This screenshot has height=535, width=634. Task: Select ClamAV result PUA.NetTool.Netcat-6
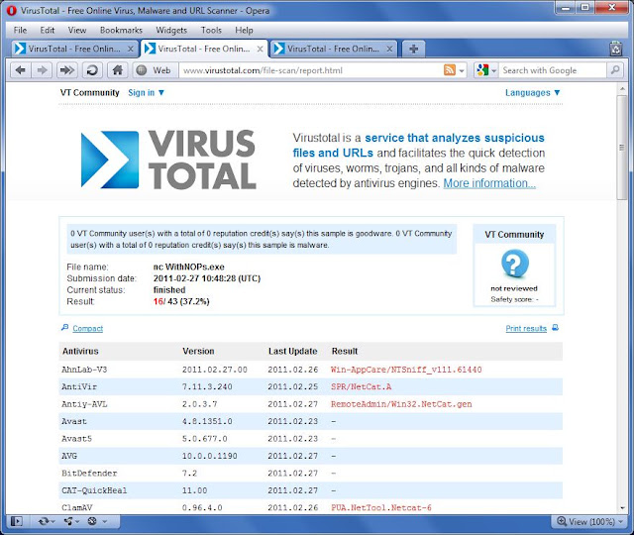[x=380, y=507]
